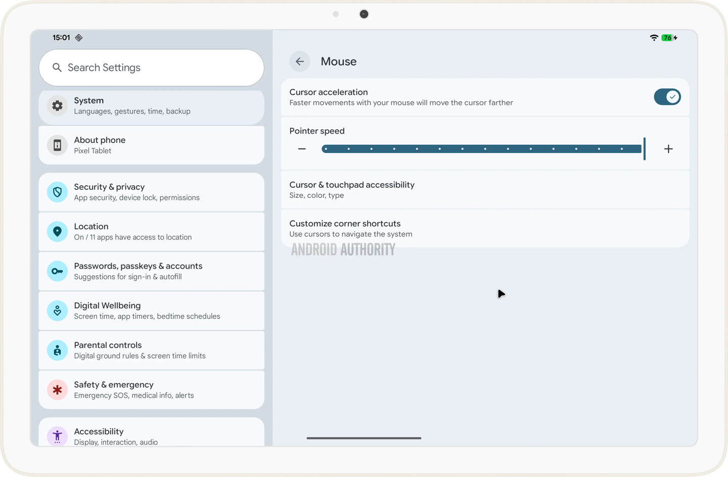Click the Search Settings field
Viewport: 728px width, 477px height.
pos(152,68)
